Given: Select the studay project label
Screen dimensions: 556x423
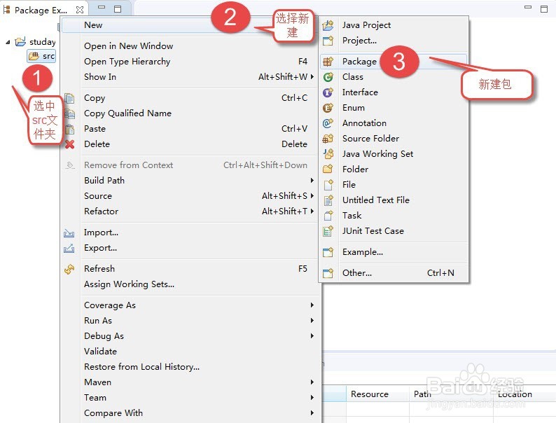Looking at the screenshot, I should click(43, 42).
